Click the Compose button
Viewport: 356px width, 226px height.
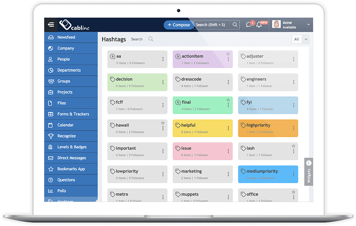click(179, 25)
